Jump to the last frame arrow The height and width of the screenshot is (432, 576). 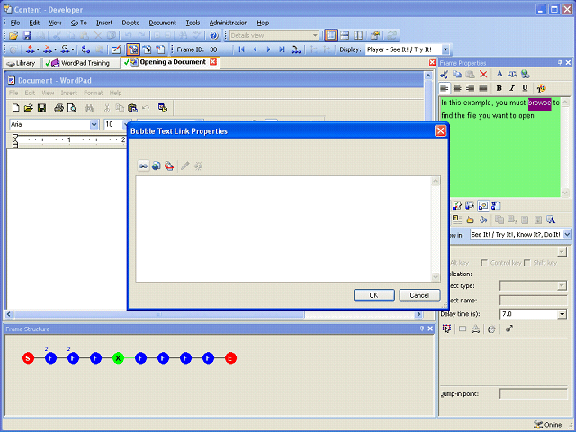[x=282, y=49]
